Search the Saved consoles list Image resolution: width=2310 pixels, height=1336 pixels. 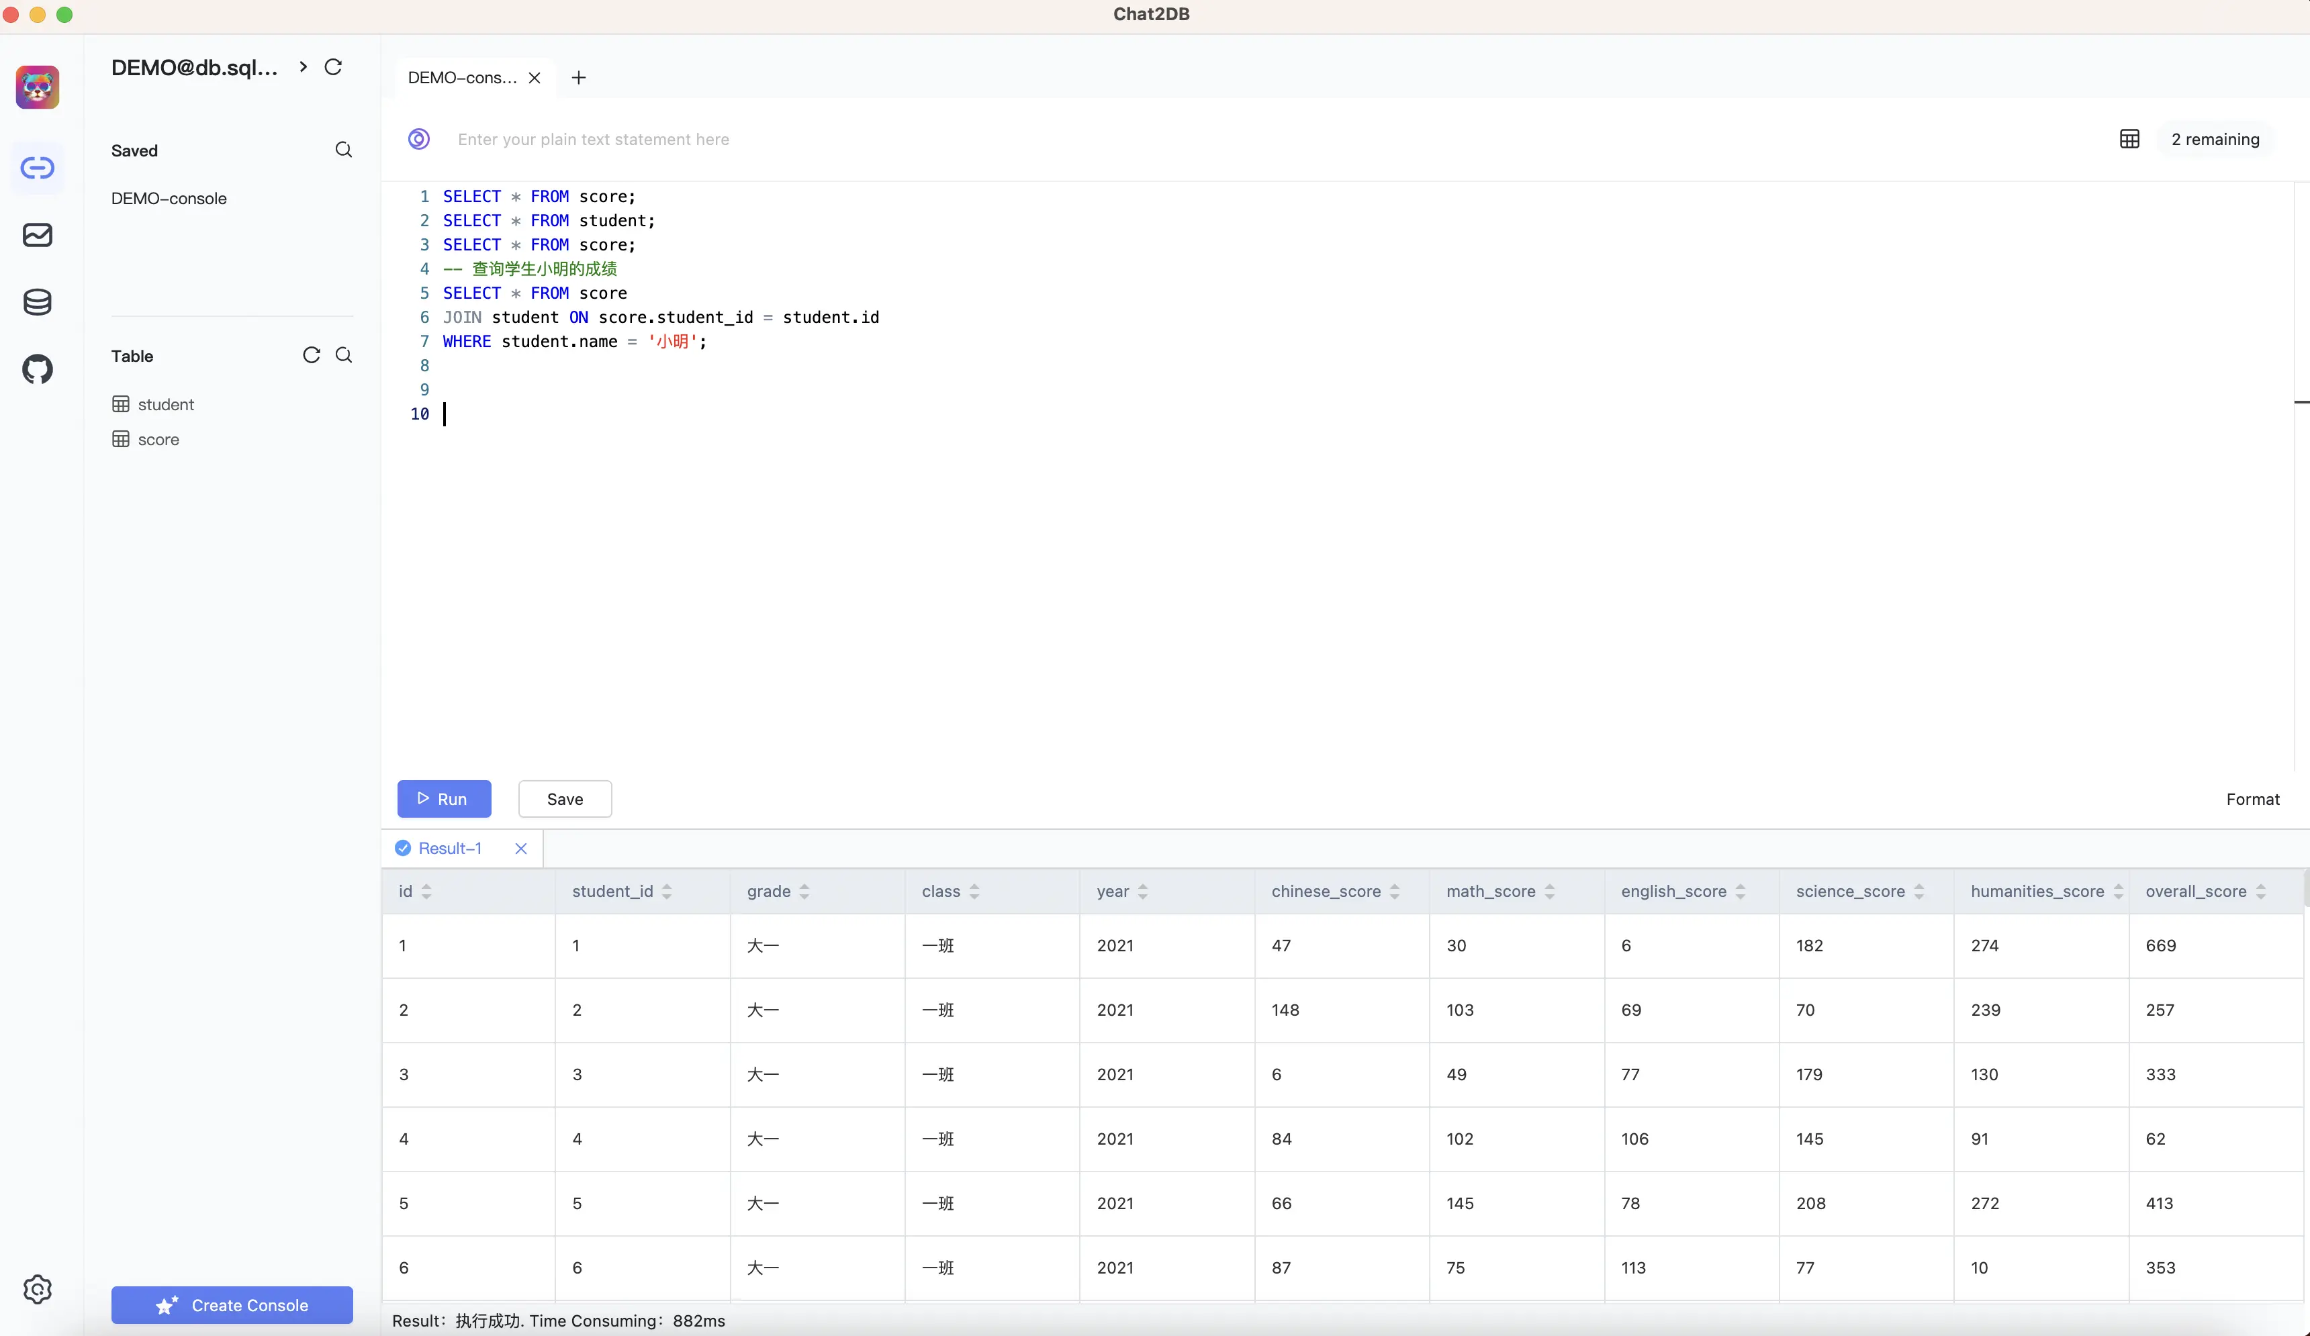[344, 149]
